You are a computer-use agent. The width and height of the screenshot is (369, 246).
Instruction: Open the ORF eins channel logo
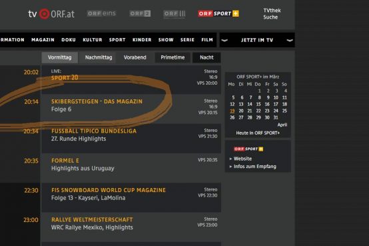tap(101, 13)
